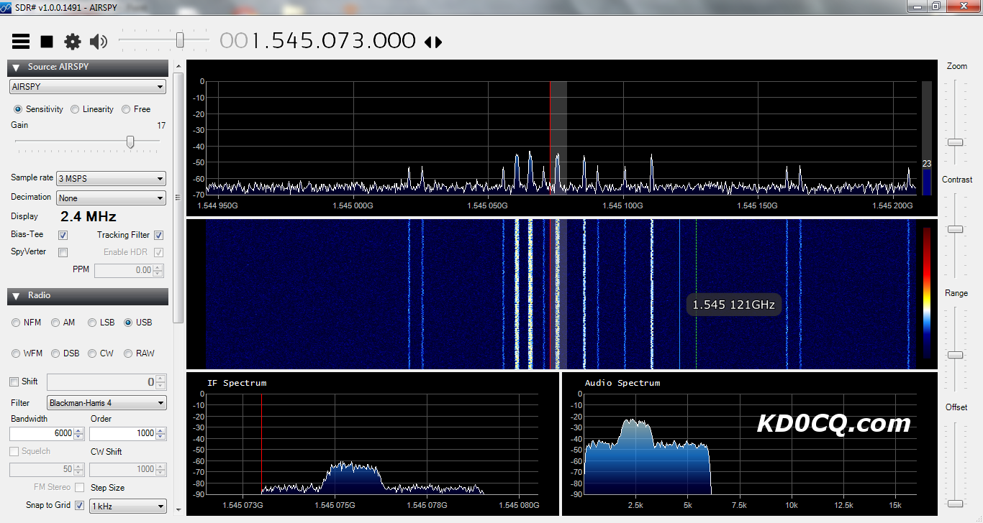The width and height of the screenshot is (983, 523).
Task: Move the Offset slider handle
Action: pyautogui.click(x=955, y=504)
